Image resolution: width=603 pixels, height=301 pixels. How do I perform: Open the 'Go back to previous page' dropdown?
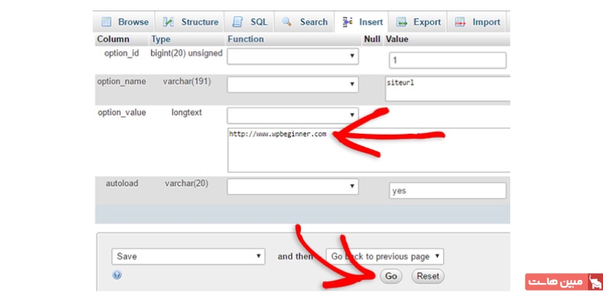(x=384, y=257)
